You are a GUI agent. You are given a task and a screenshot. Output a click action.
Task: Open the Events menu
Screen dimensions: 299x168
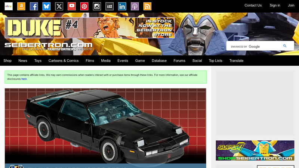tap(123, 60)
